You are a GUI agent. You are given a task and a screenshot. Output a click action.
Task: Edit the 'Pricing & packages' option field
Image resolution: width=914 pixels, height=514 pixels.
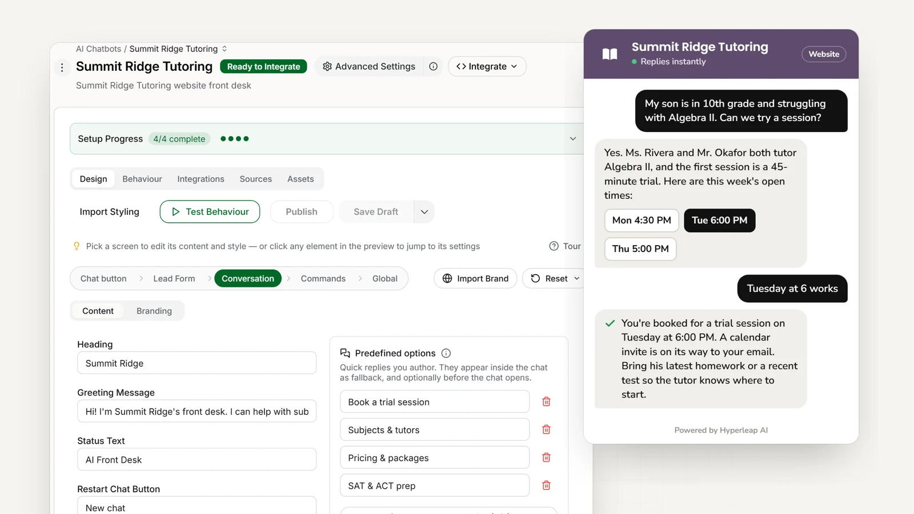coord(435,458)
